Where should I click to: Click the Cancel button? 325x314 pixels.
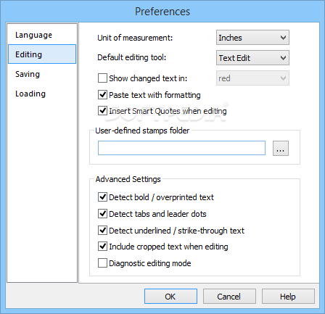pos(229,297)
